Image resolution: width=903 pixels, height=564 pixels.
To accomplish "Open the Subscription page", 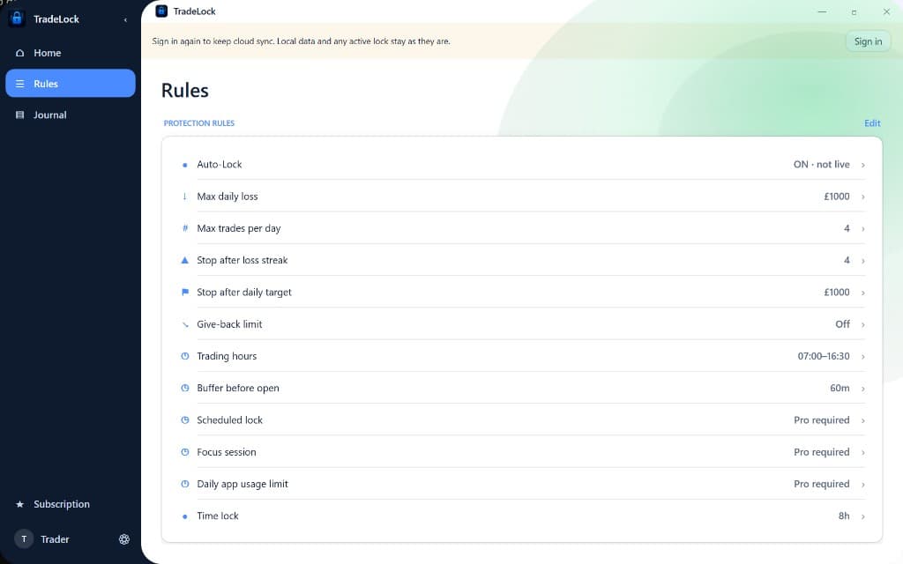I will (x=71, y=503).
